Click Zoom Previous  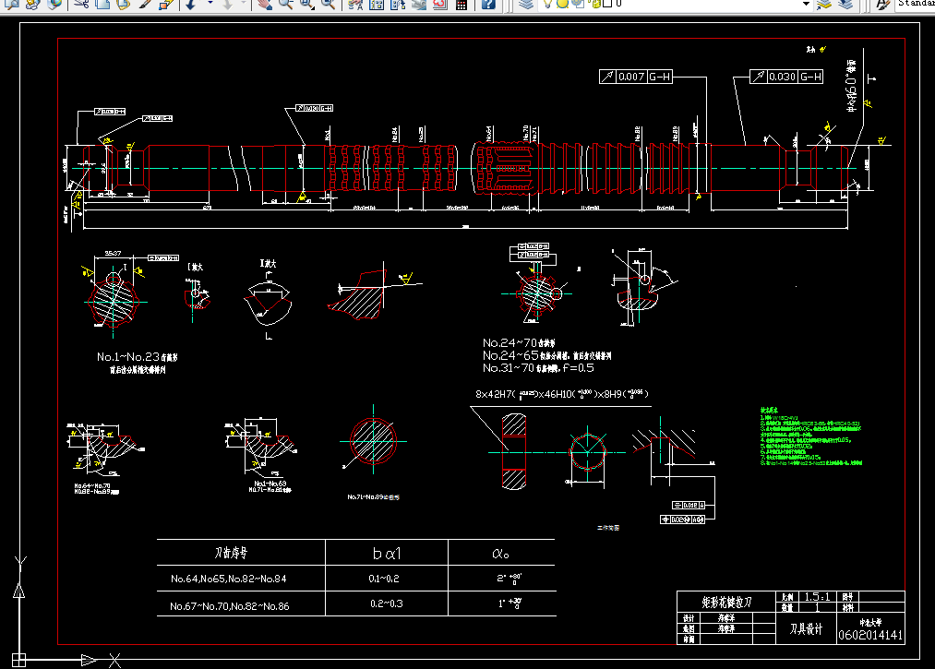coord(328,4)
